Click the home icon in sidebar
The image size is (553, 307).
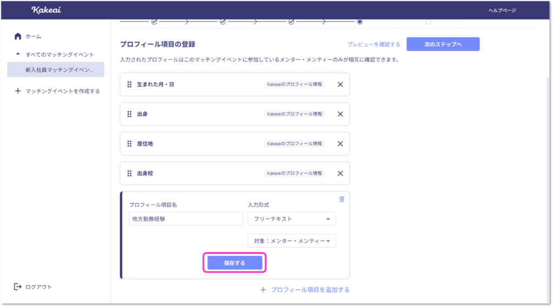point(18,36)
